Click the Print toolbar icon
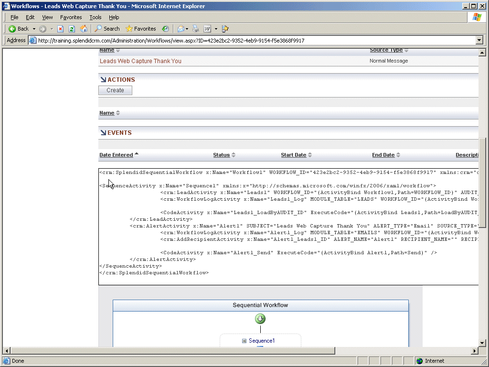489x367 pixels. click(x=195, y=29)
